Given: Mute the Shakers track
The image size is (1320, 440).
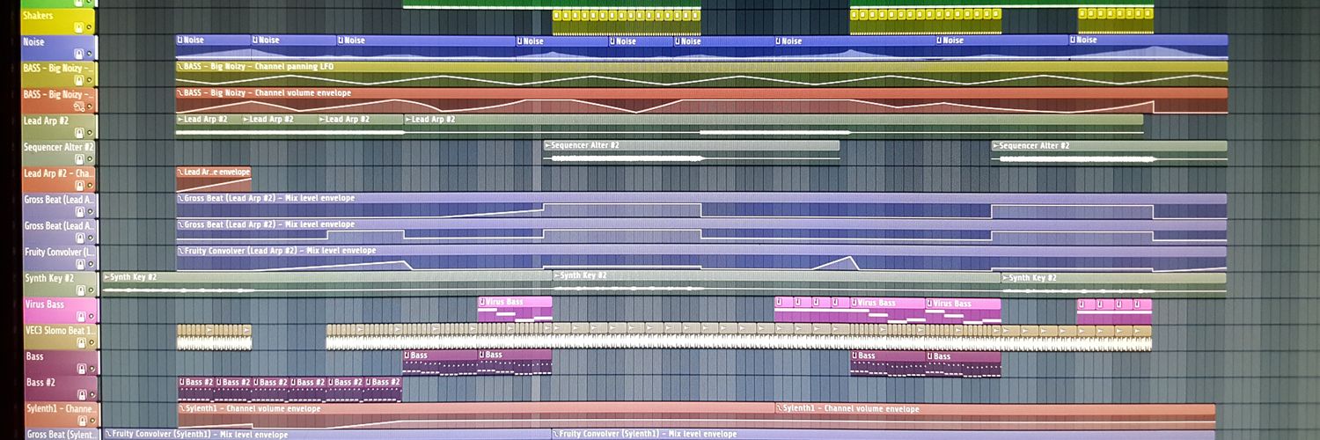Looking at the screenshot, I should pos(89,28).
